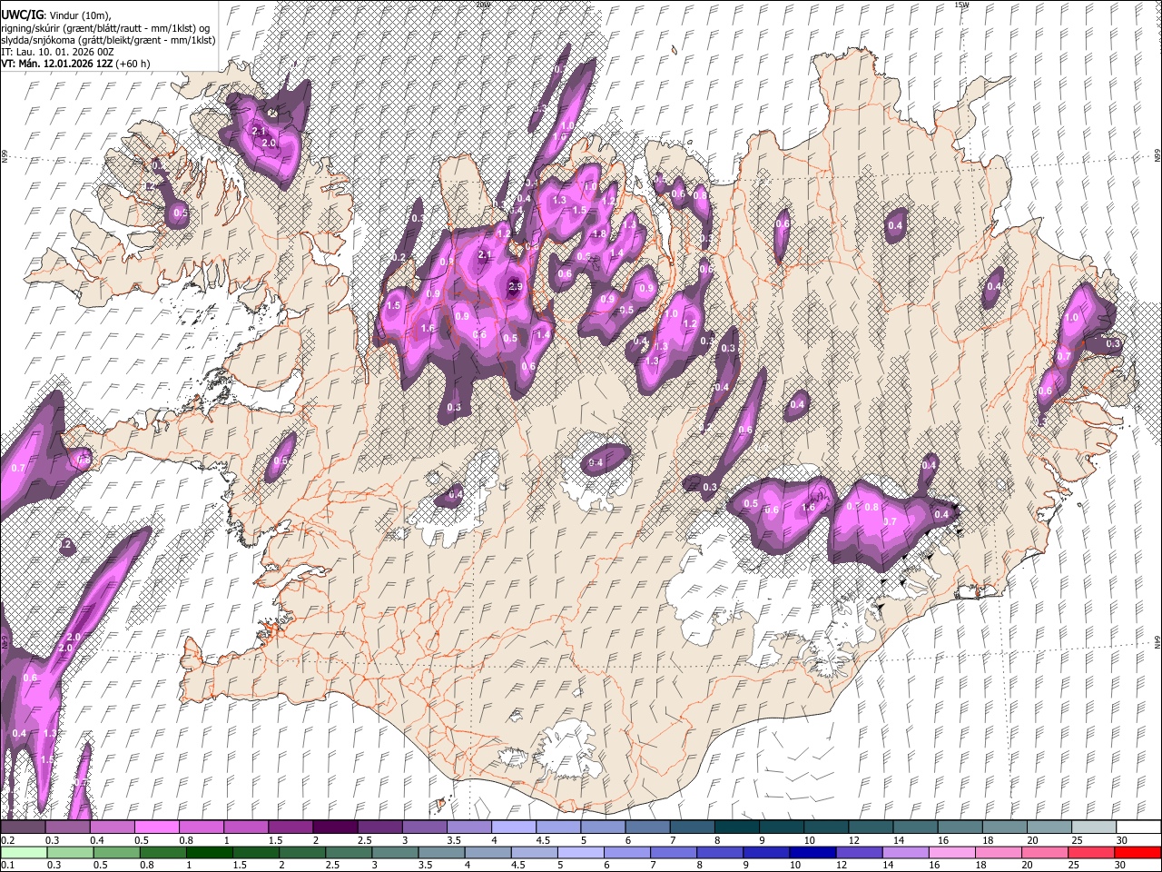Click the 2.9 peak snowfall value on map

[x=516, y=287]
